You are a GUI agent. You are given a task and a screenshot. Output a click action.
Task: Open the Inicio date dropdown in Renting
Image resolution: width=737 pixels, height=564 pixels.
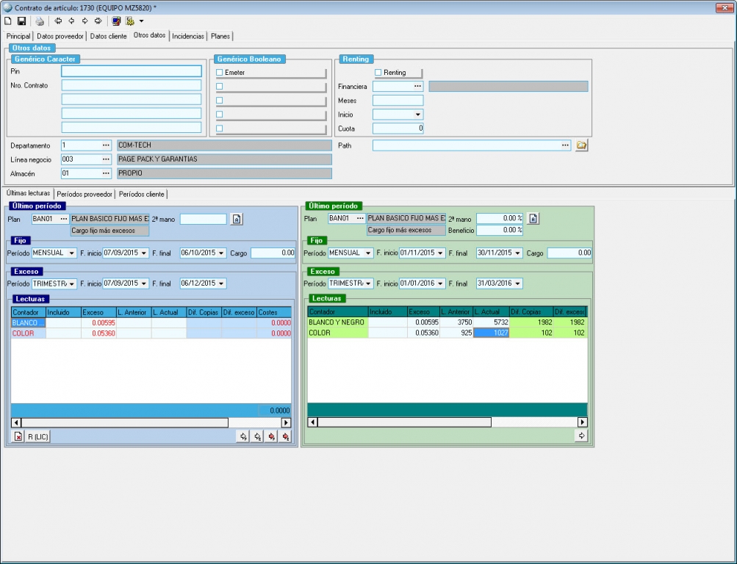point(418,115)
